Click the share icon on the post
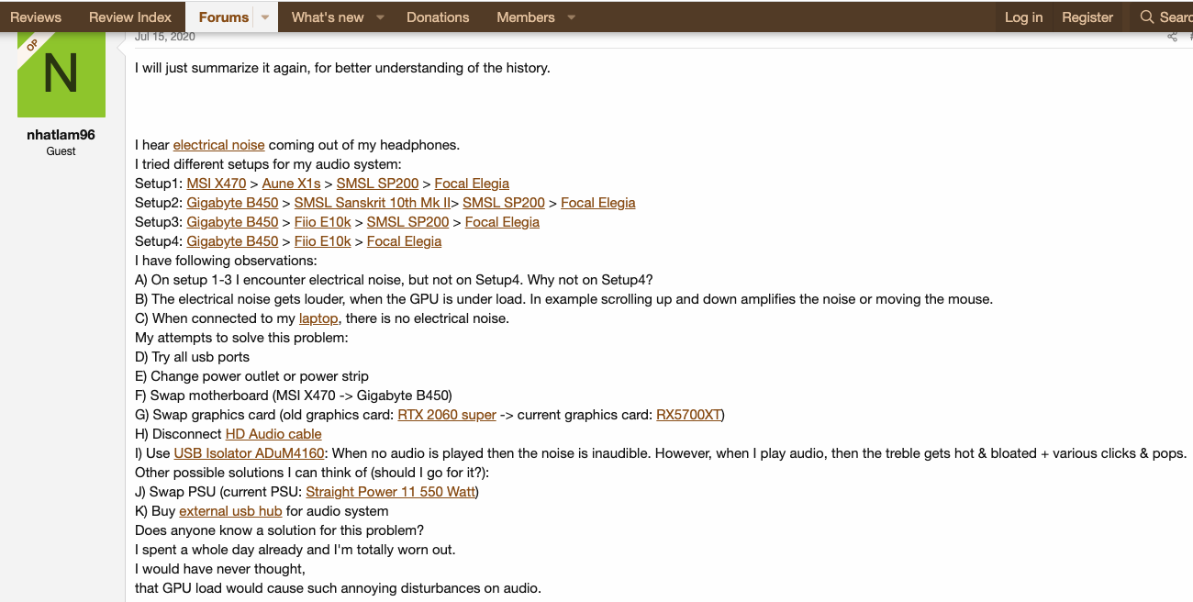Image resolution: width=1193 pixels, height=602 pixels. tap(1172, 37)
